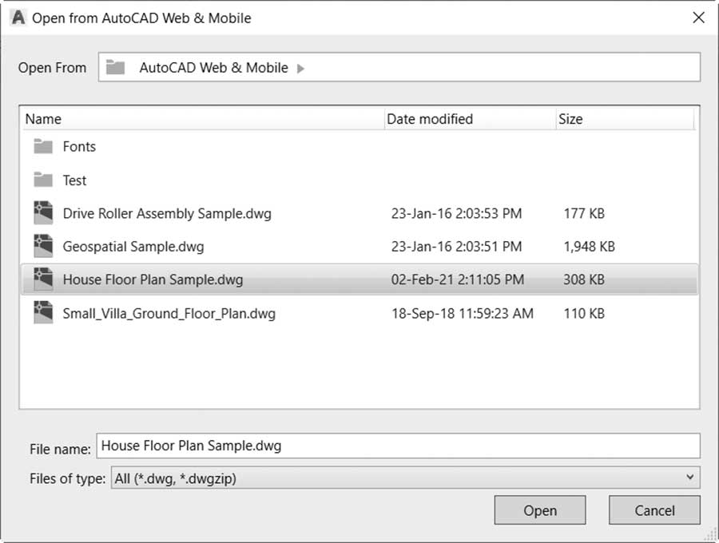
Task: Click into the File name field
Action: [398, 446]
